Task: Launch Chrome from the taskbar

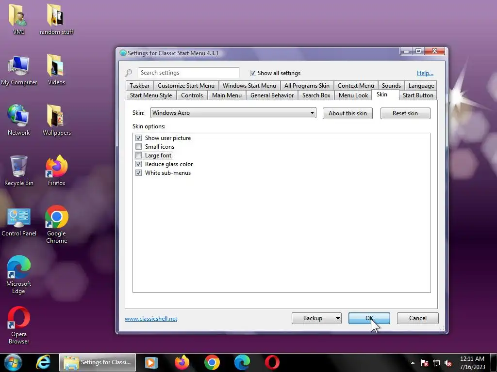Action: pyautogui.click(x=212, y=362)
